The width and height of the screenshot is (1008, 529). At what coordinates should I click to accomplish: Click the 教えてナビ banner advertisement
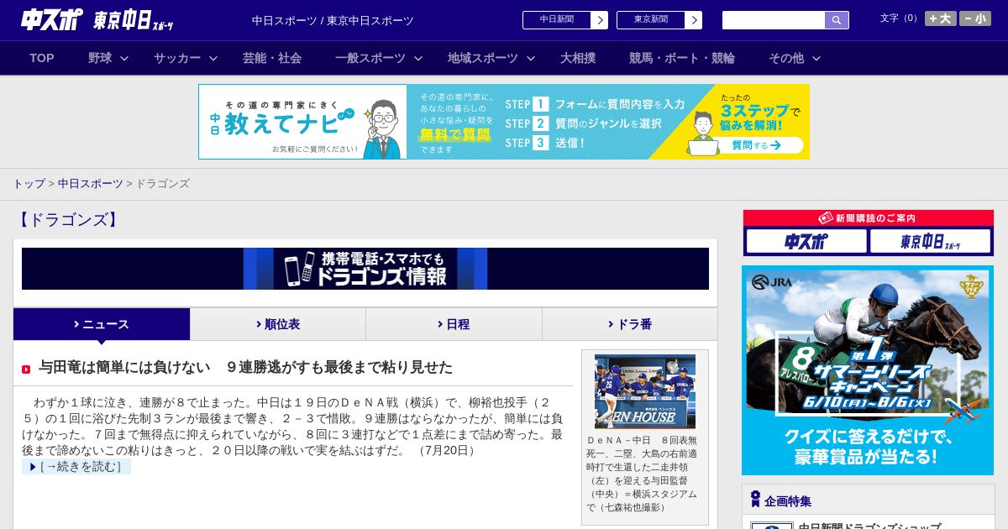(x=504, y=122)
